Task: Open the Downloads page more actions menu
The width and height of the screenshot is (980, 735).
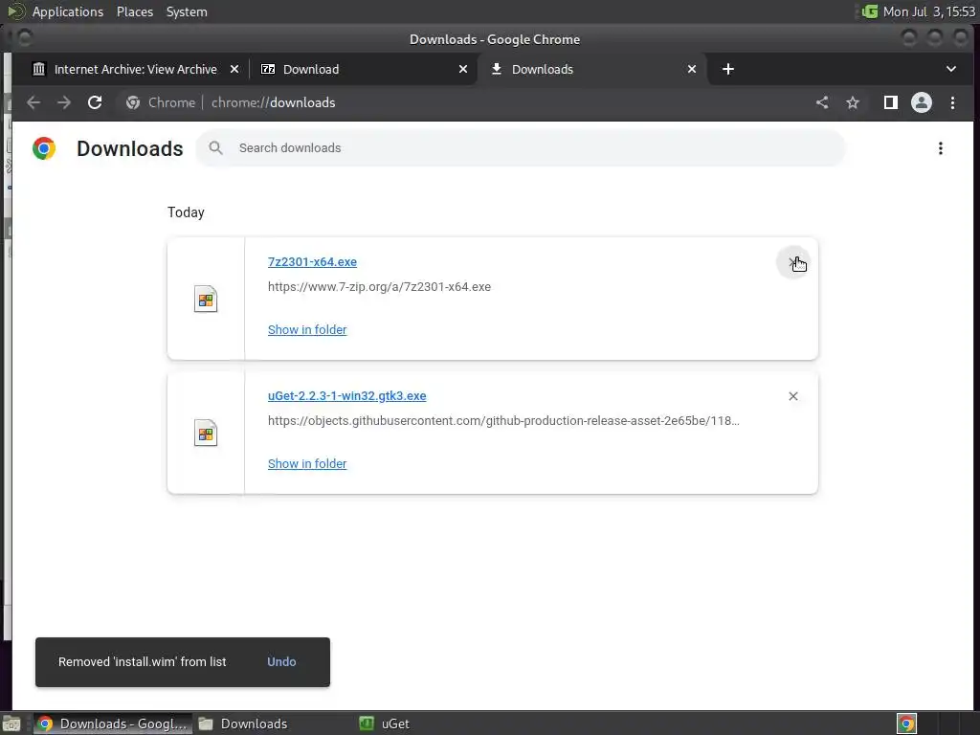Action: [x=940, y=148]
